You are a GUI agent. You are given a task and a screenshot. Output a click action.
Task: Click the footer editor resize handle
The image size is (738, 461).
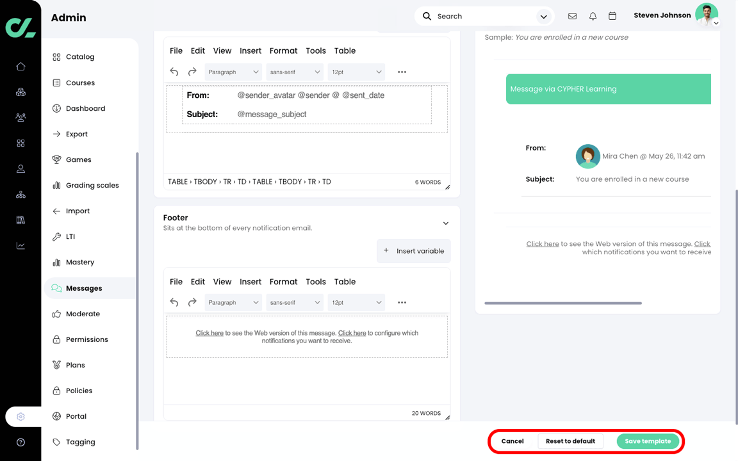click(x=447, y=417)
